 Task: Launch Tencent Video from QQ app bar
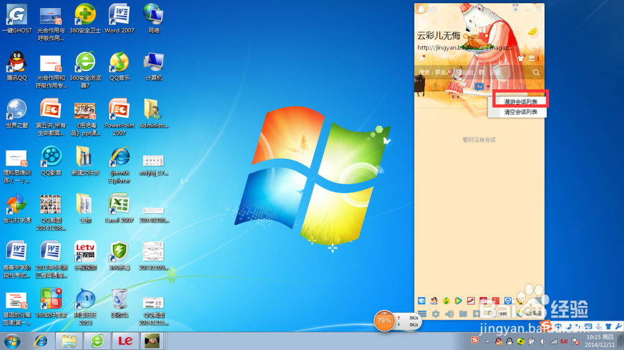(x=459, y=301)
